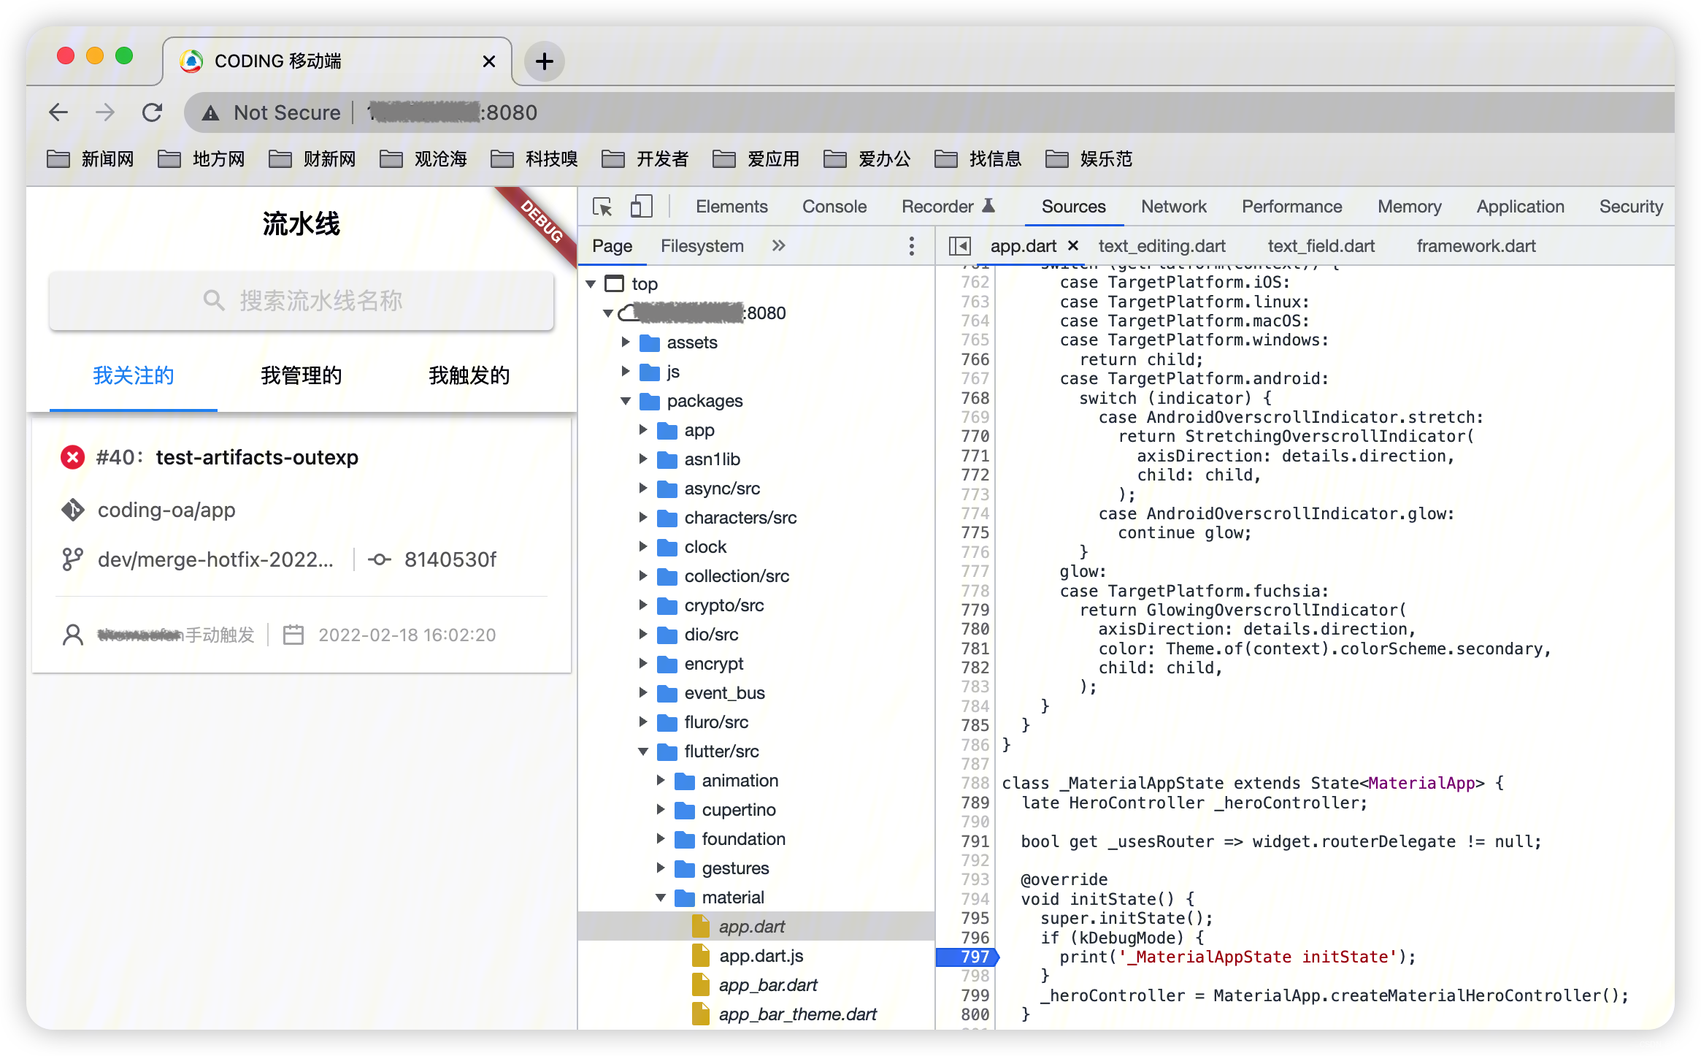This screenshot has height=1056, width=1701.
Task: Click the search magnifier icon in 流水线
Action: point(213,300)
